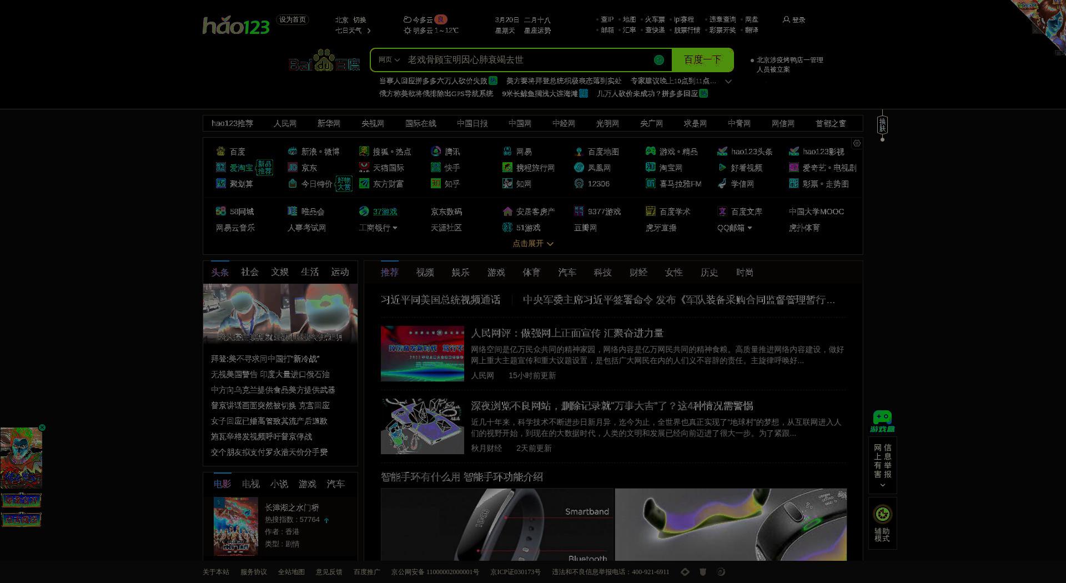Open the top-left headline news photo
Viewport: 1066px width, 583px height.
pyautogui.click(x=280, y=314)
